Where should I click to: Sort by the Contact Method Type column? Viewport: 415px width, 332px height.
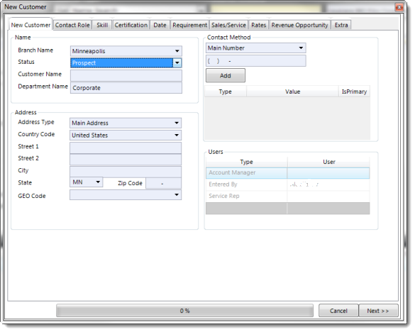[x=226, y=92]
